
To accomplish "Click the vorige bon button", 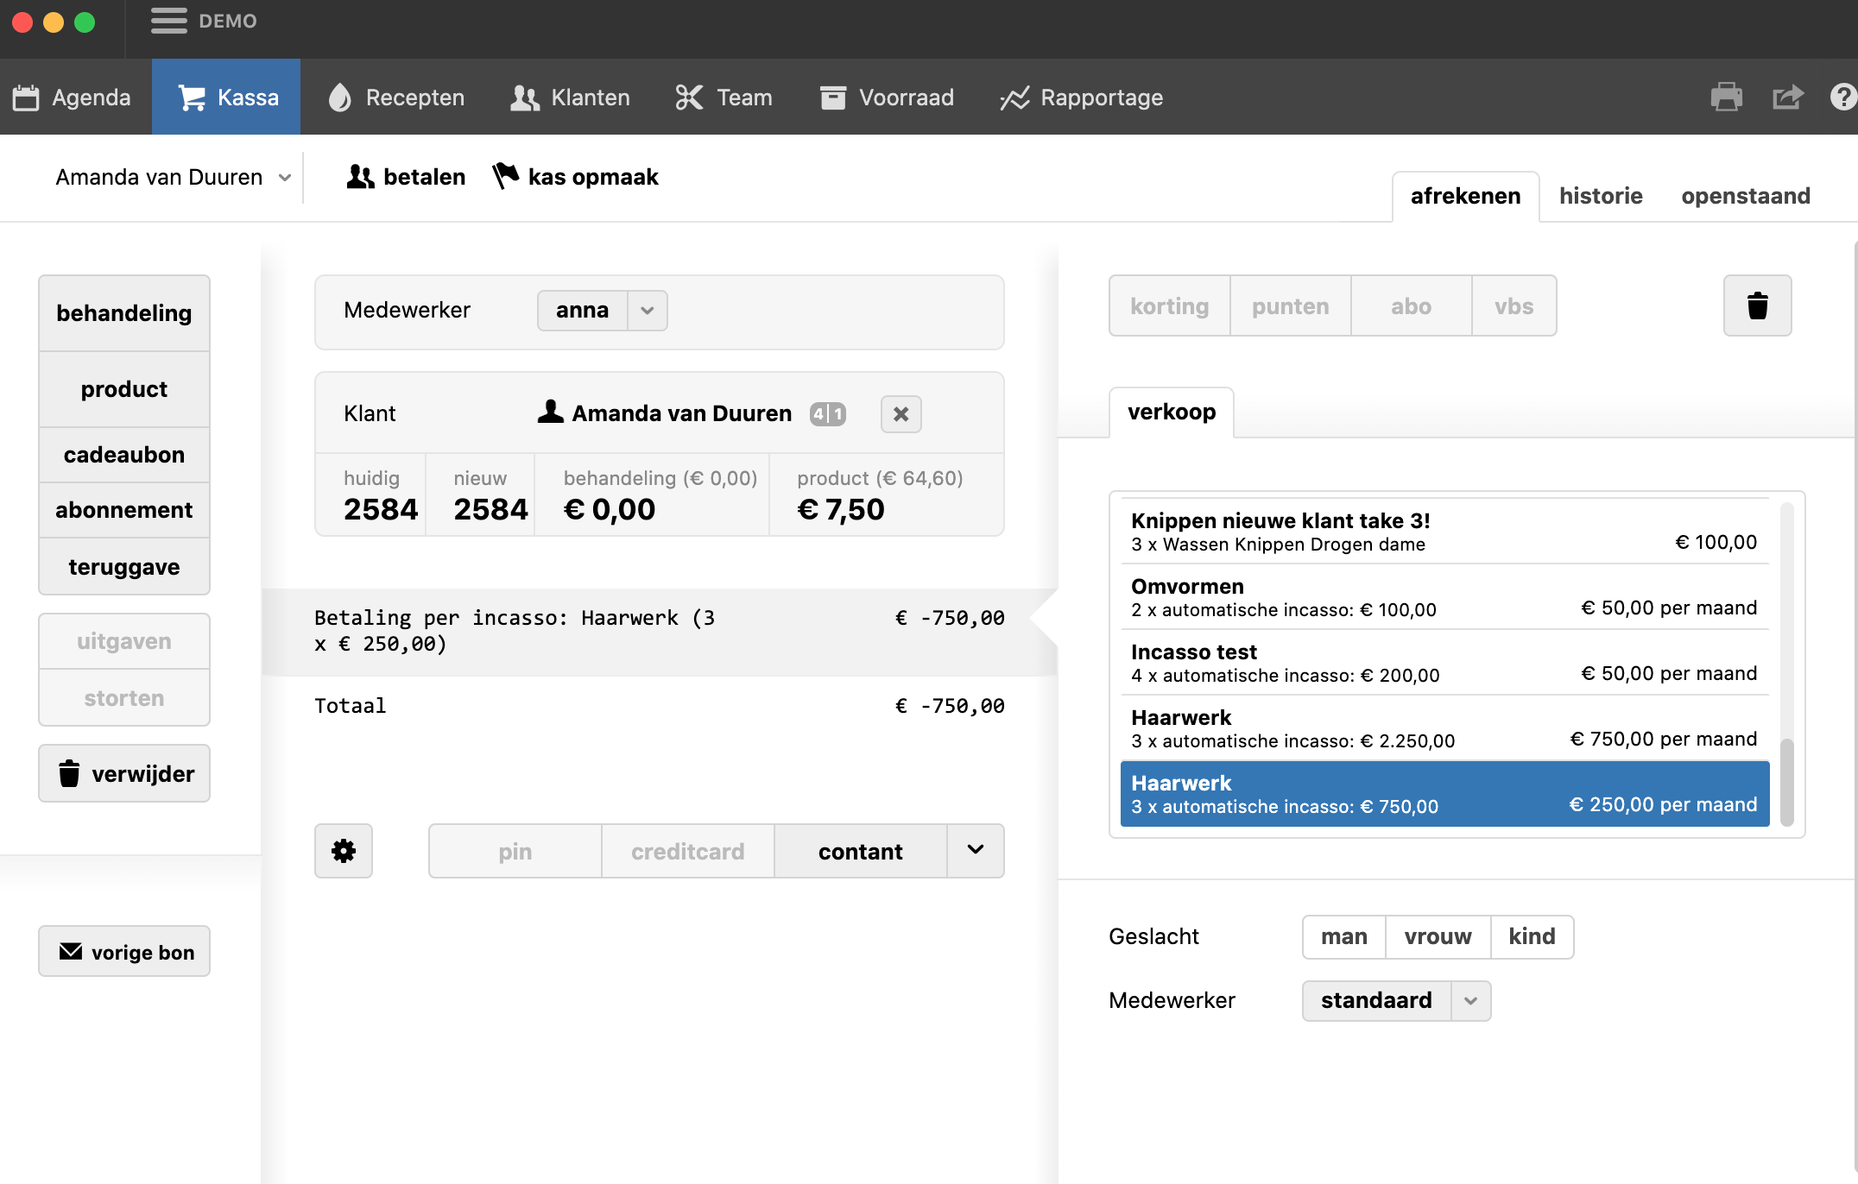I will pyautogui.click(x=124, y=952).
